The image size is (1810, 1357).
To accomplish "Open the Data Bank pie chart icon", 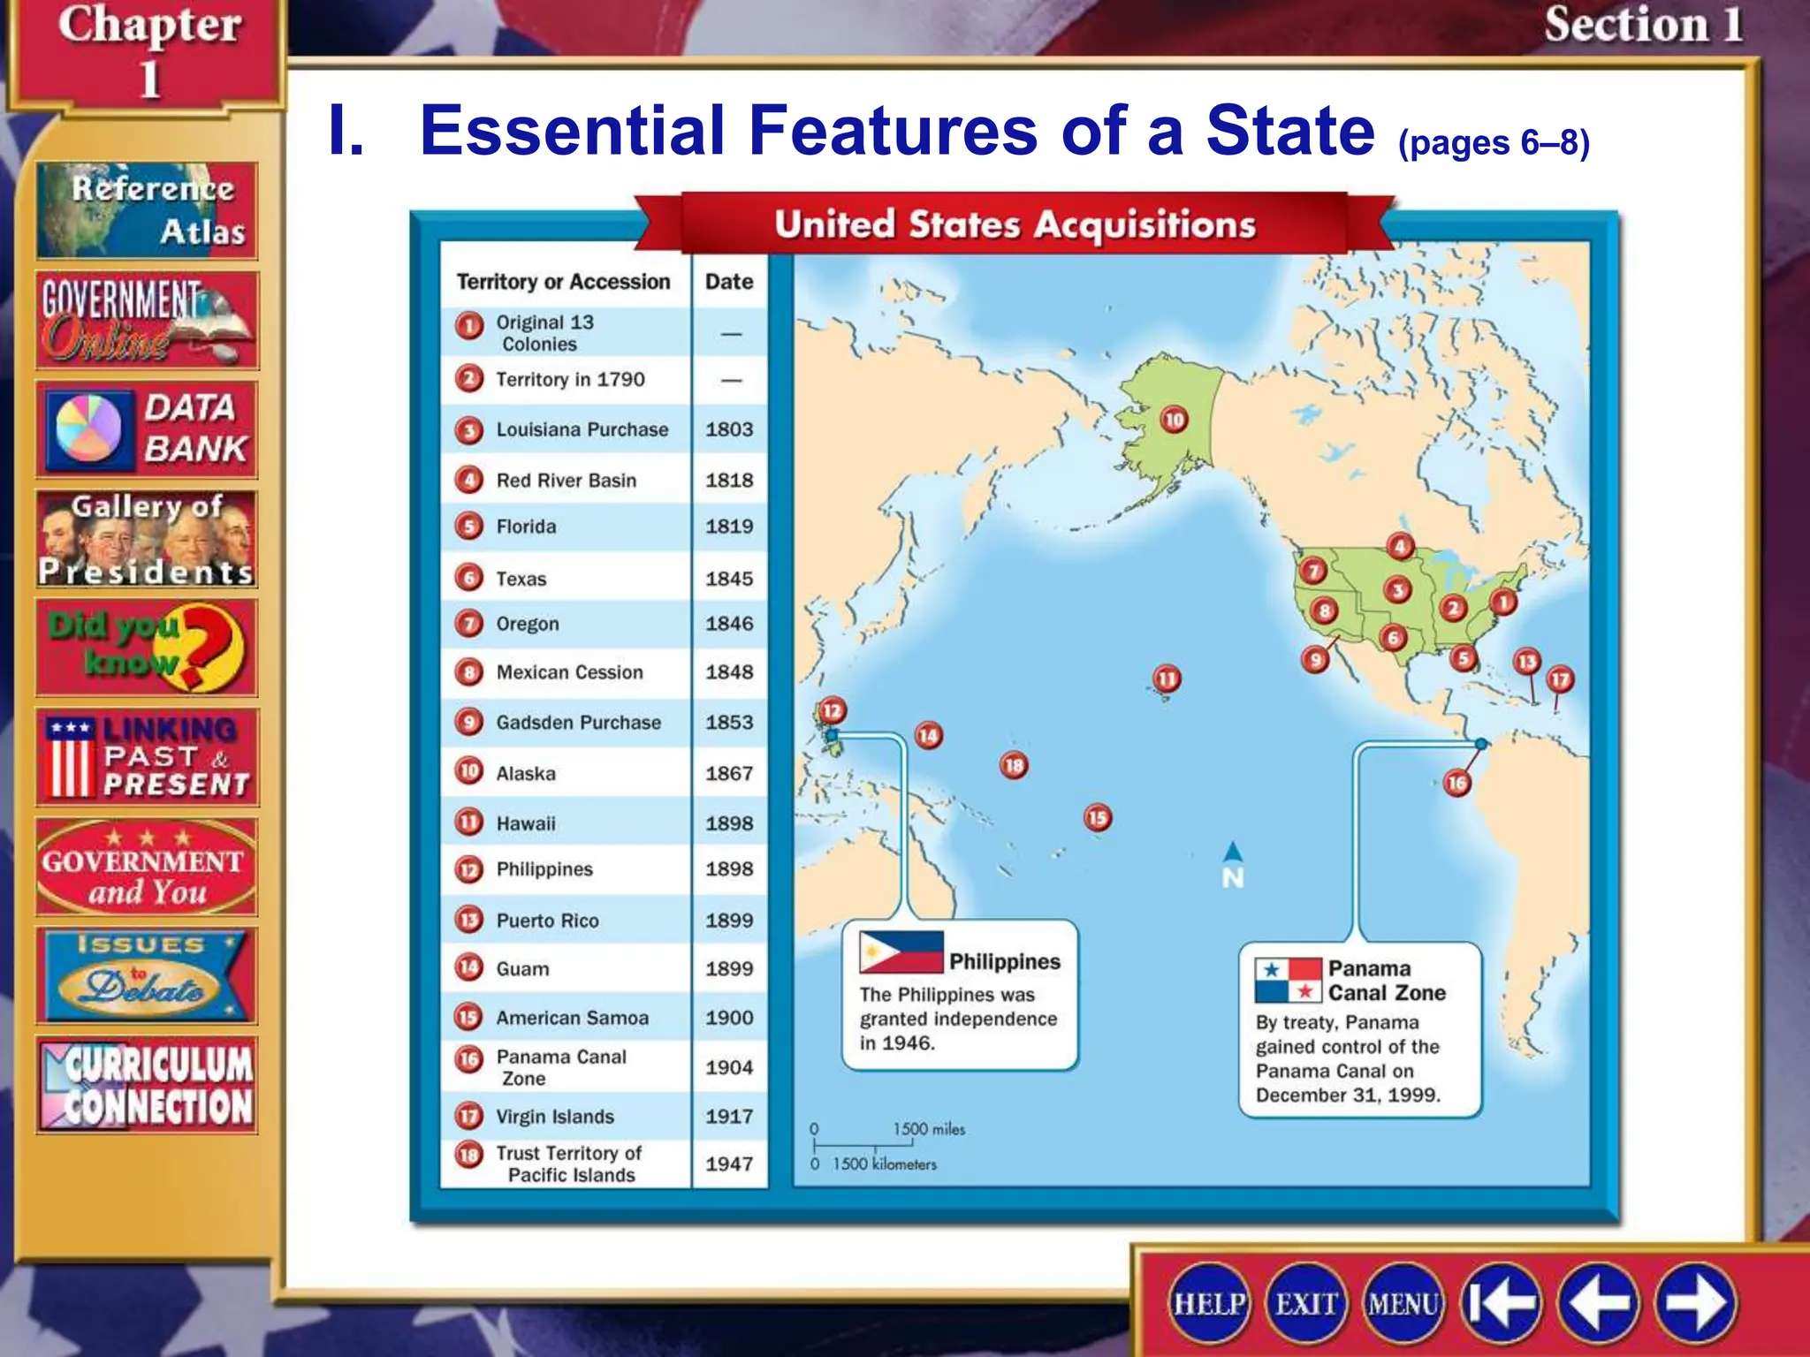I will [x=88, y=428].
